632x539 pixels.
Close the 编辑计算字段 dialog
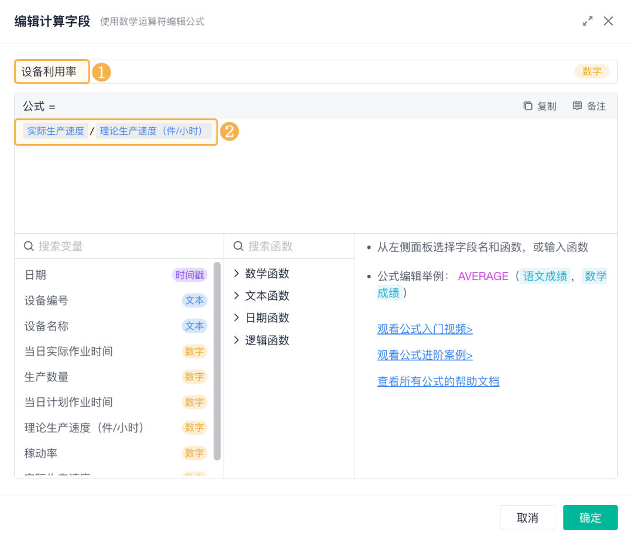coord(608,21)
